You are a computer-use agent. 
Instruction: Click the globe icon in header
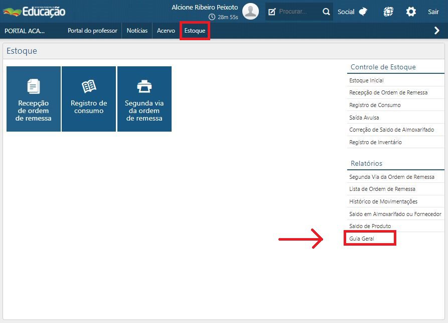[x=388, y=12]
